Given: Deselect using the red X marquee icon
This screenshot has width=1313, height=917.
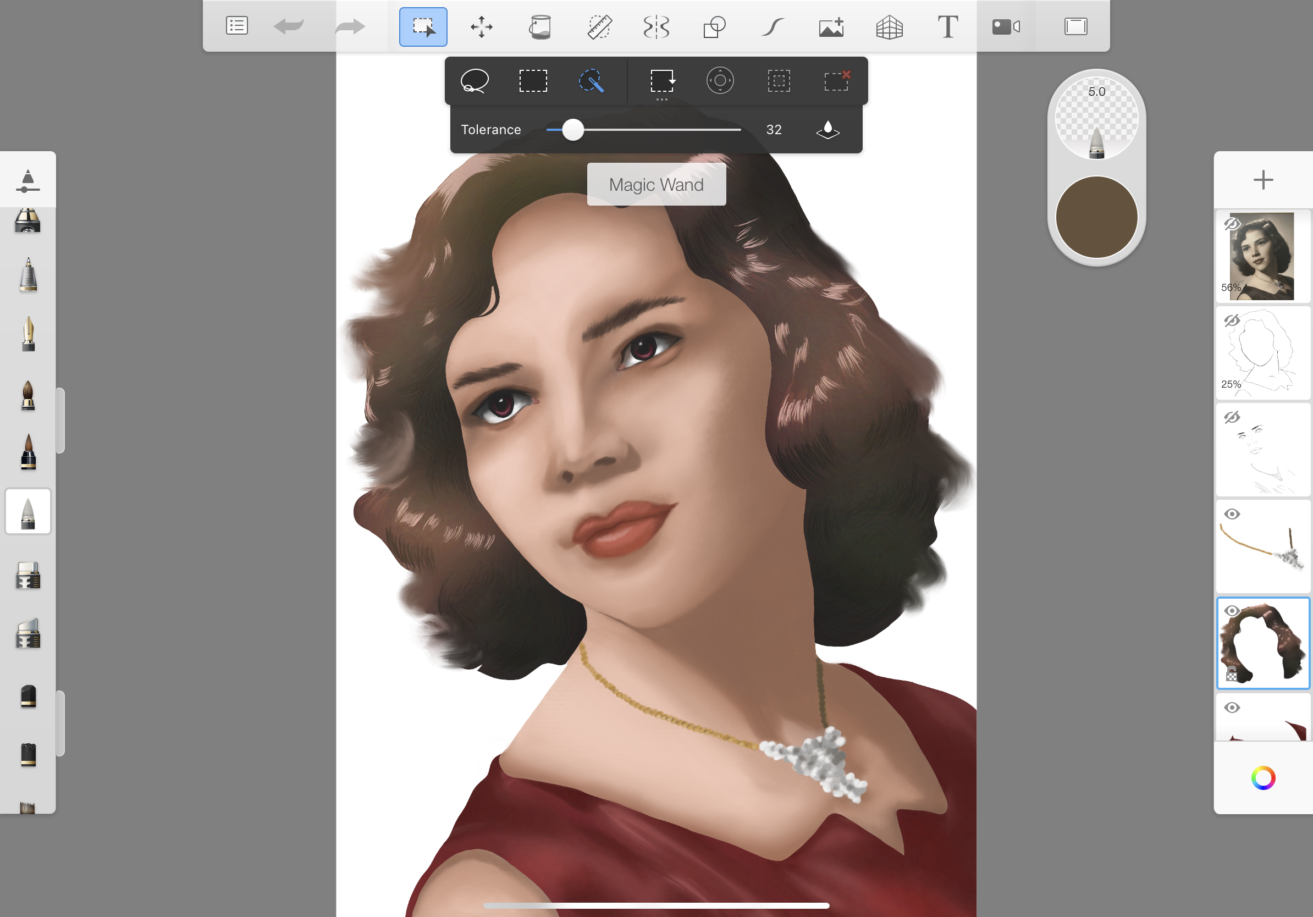Looking at the screenshot, I should (x=837, y=81).
